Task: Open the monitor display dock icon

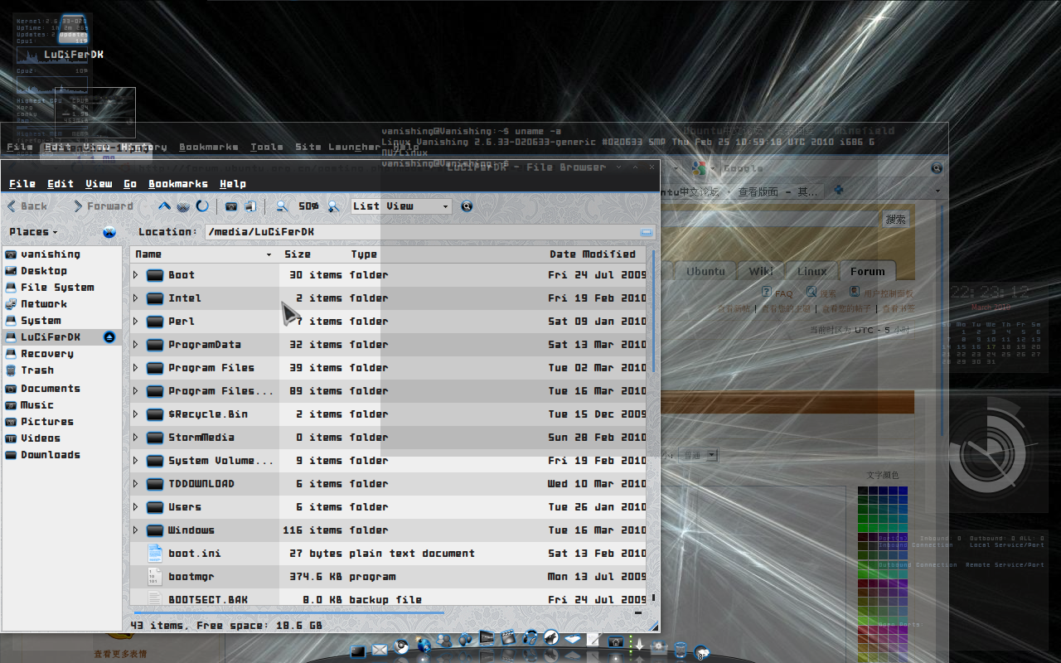Action: (486, 638)
